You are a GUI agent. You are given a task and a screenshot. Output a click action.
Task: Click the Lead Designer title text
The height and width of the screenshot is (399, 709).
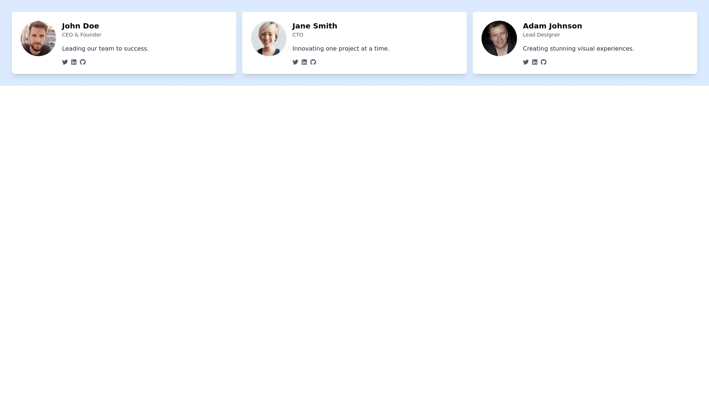[541, 35]
